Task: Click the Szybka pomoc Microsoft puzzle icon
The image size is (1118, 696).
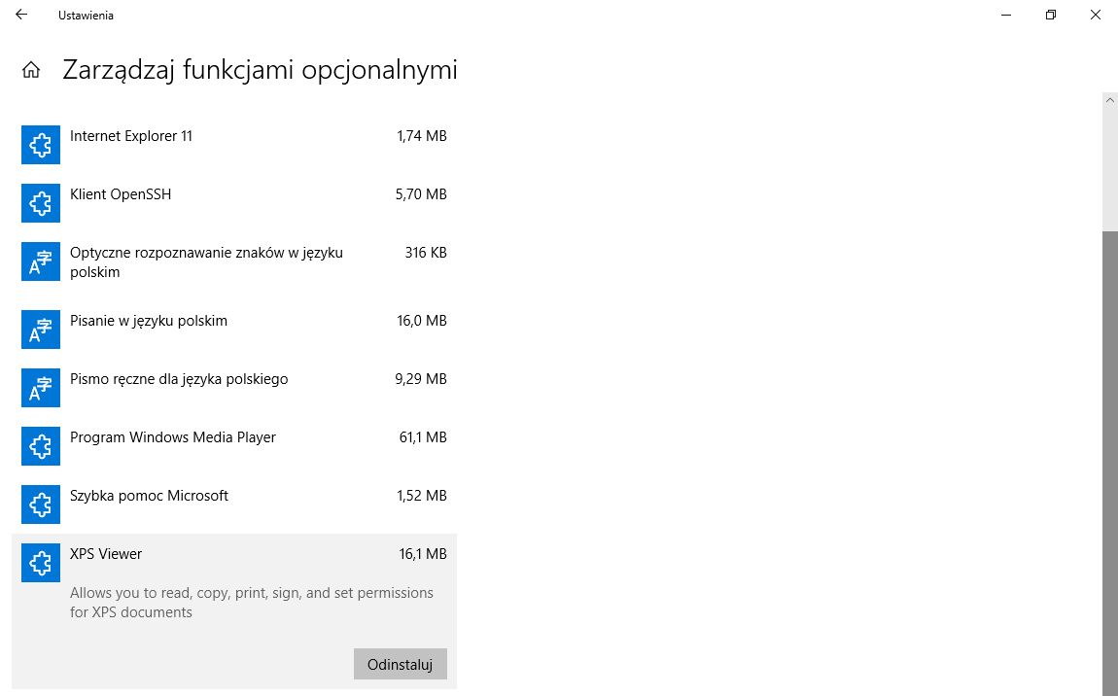Action: (40, 504)
